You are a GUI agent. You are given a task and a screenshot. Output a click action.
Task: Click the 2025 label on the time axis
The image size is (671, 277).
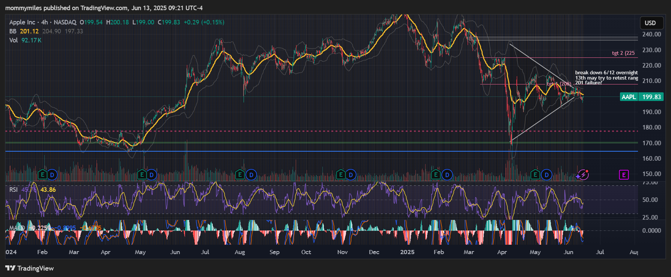point(407,252)
